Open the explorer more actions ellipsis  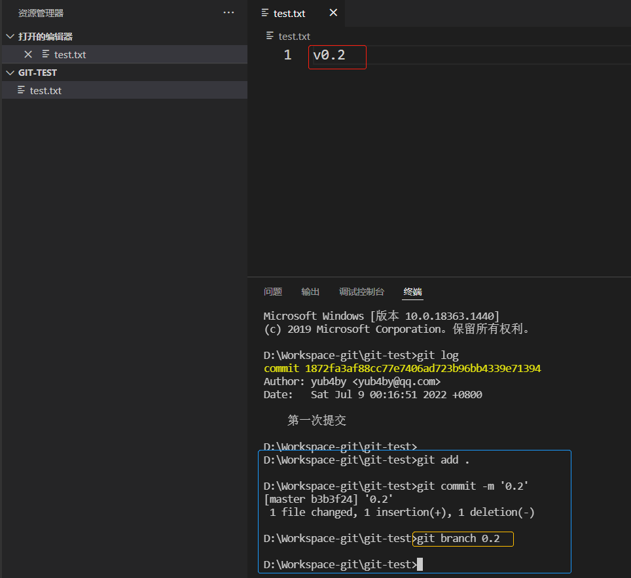coord(228,13)
